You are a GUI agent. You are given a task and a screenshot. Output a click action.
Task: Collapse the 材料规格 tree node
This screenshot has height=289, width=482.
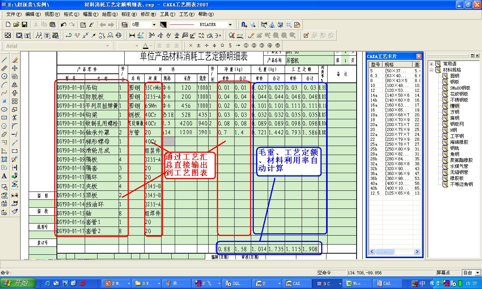tap(431, 70)
